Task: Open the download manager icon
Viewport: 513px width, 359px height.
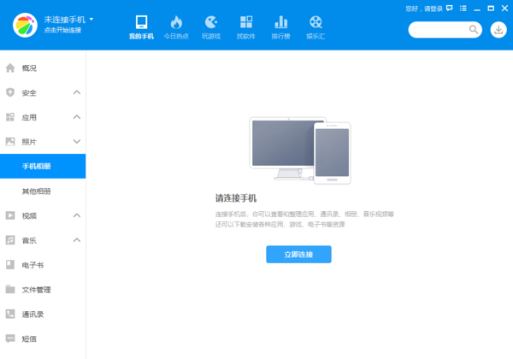Action: tap(498, 30)
